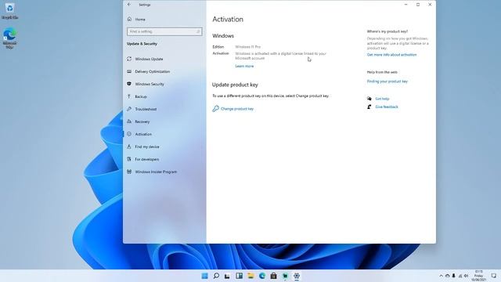Open Microsoft Store from the taskbar

(273, 276)
